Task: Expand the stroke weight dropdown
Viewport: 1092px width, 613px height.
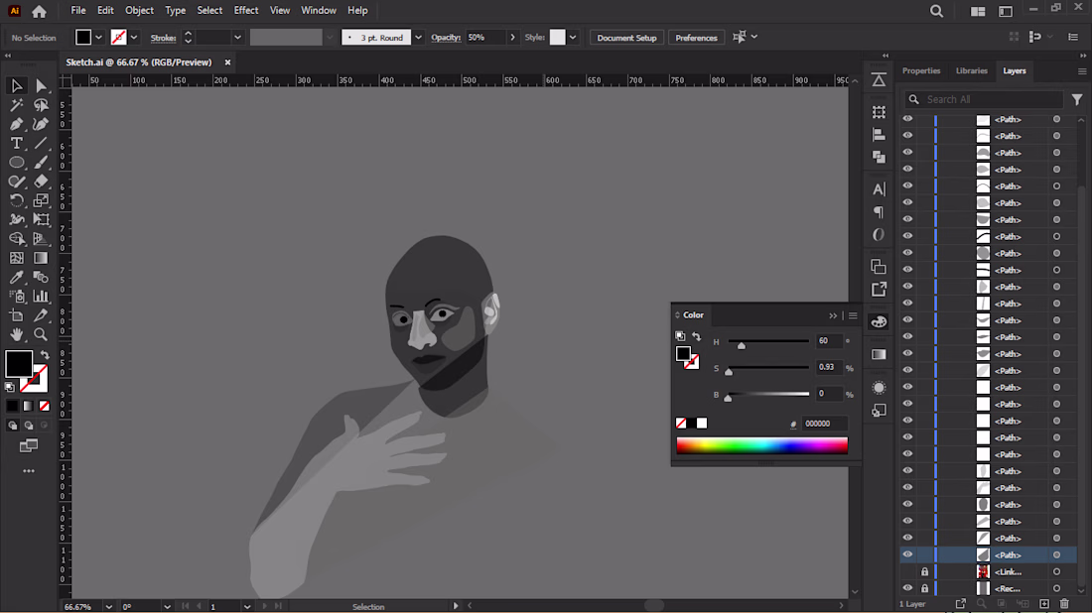Action: (x=237, y=38)
